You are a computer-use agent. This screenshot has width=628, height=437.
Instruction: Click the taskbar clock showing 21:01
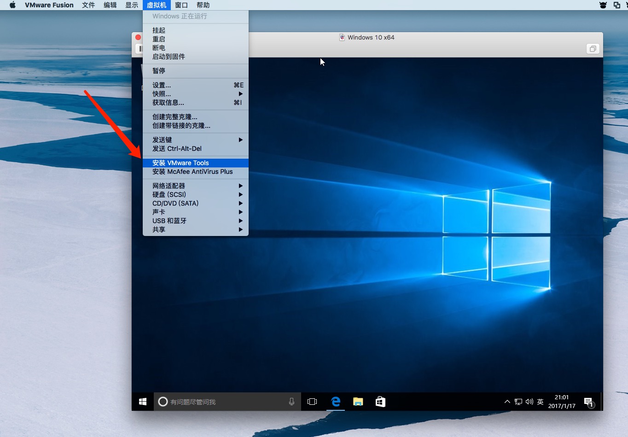(x=562, y=402)
